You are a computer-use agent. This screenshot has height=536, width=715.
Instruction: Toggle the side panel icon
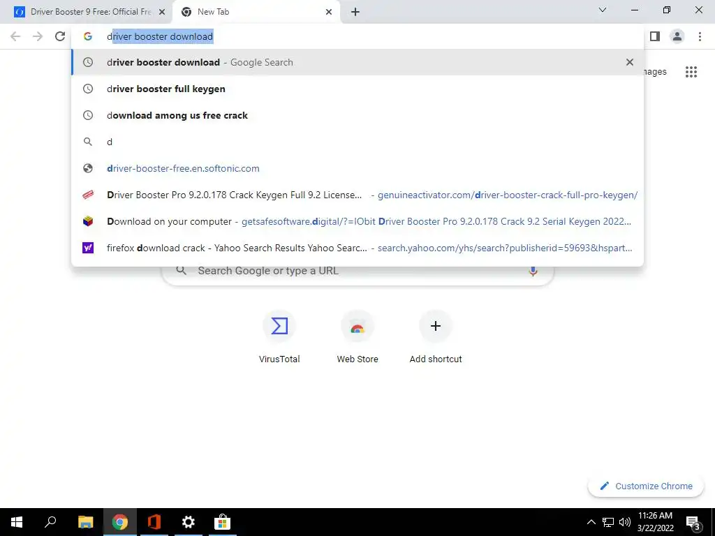coord(655,36)
